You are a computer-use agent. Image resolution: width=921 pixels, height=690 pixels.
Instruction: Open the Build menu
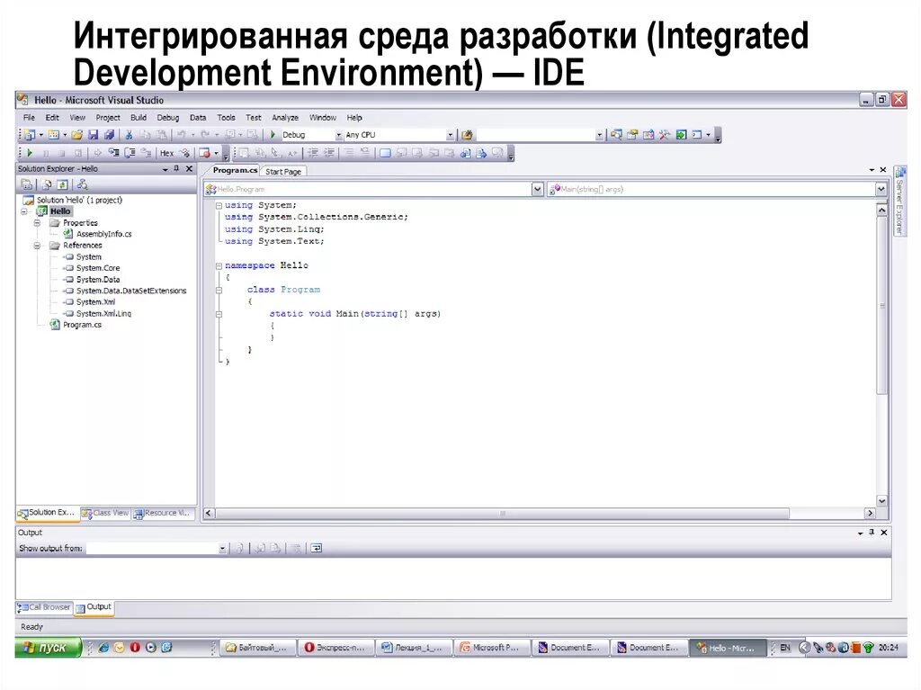(x=139, y=118)
